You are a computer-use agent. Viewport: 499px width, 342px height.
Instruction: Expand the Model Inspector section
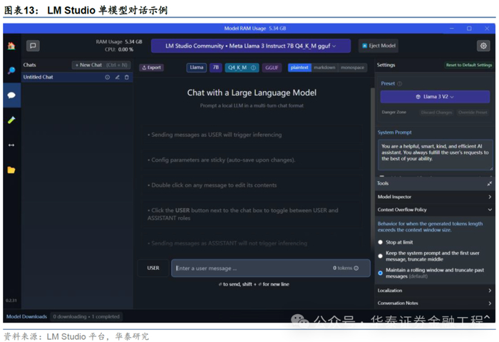tap(435, 197)
